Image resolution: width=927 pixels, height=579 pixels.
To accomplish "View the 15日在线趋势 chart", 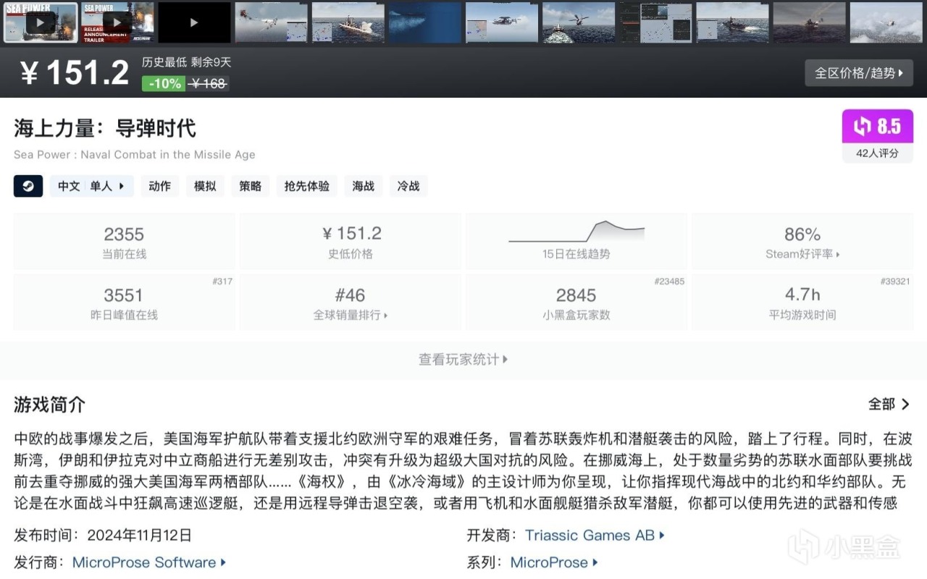I will pos(576,242).
